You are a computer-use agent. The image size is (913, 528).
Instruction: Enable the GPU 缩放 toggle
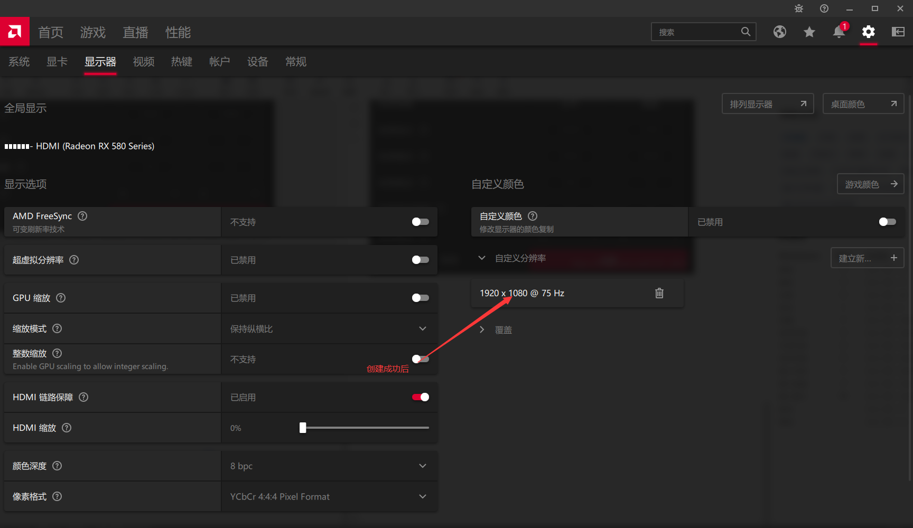[x=420, y=297]
